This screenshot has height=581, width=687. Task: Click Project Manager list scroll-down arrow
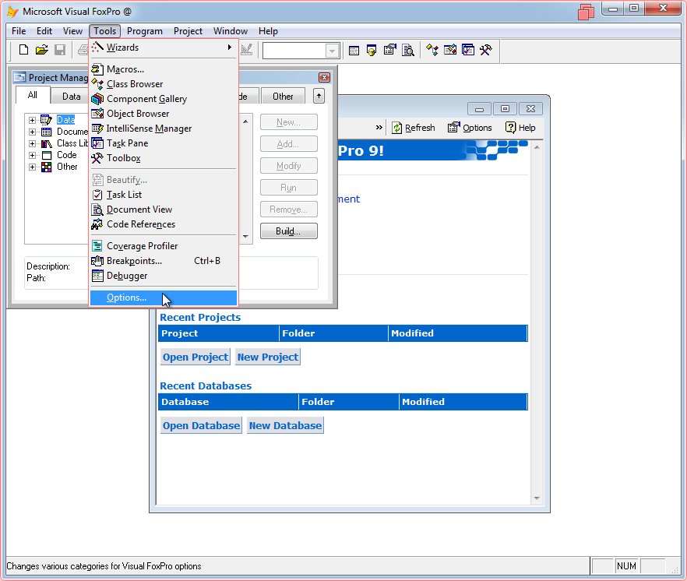246,237
